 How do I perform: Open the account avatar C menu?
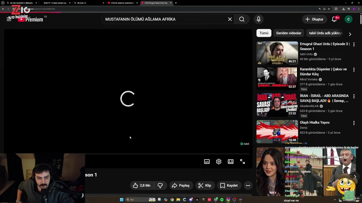[348, 19]
